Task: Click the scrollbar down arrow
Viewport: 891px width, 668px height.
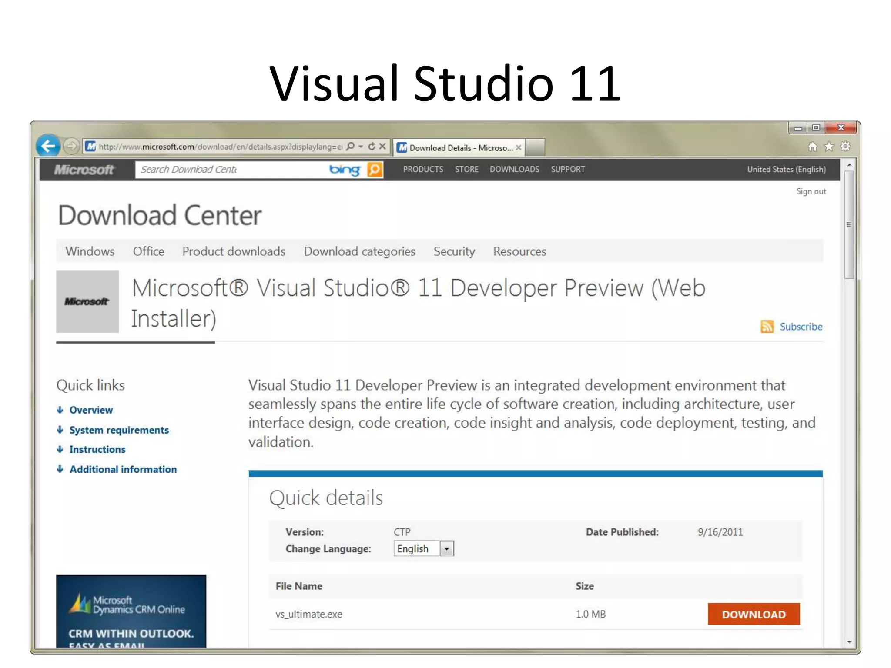Action: (849, 642)
